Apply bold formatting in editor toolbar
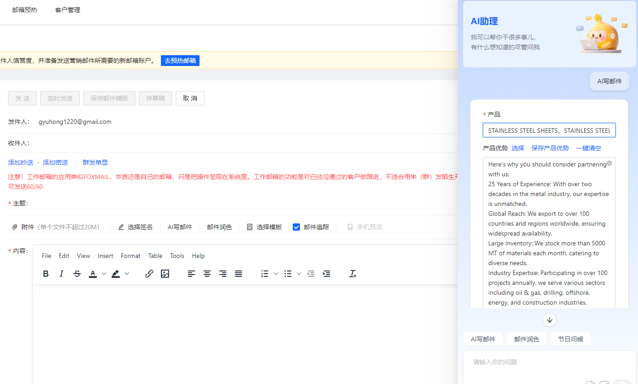Viewport: 638px width, 384px height. point(46,274)
